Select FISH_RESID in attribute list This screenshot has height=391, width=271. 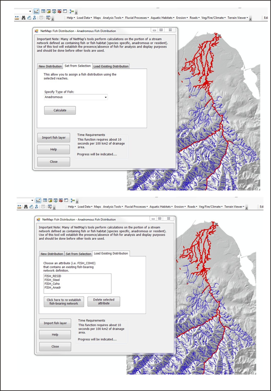tap(53, 277)
